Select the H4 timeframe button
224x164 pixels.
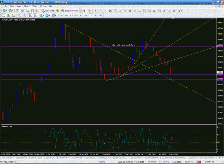pyautogui.click(x=86, y=15)
